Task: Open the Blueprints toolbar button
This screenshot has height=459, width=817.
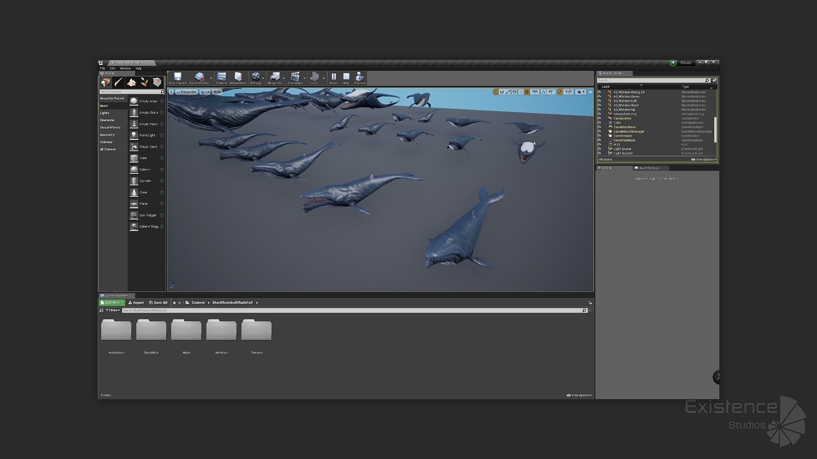Action: point(275,78)
